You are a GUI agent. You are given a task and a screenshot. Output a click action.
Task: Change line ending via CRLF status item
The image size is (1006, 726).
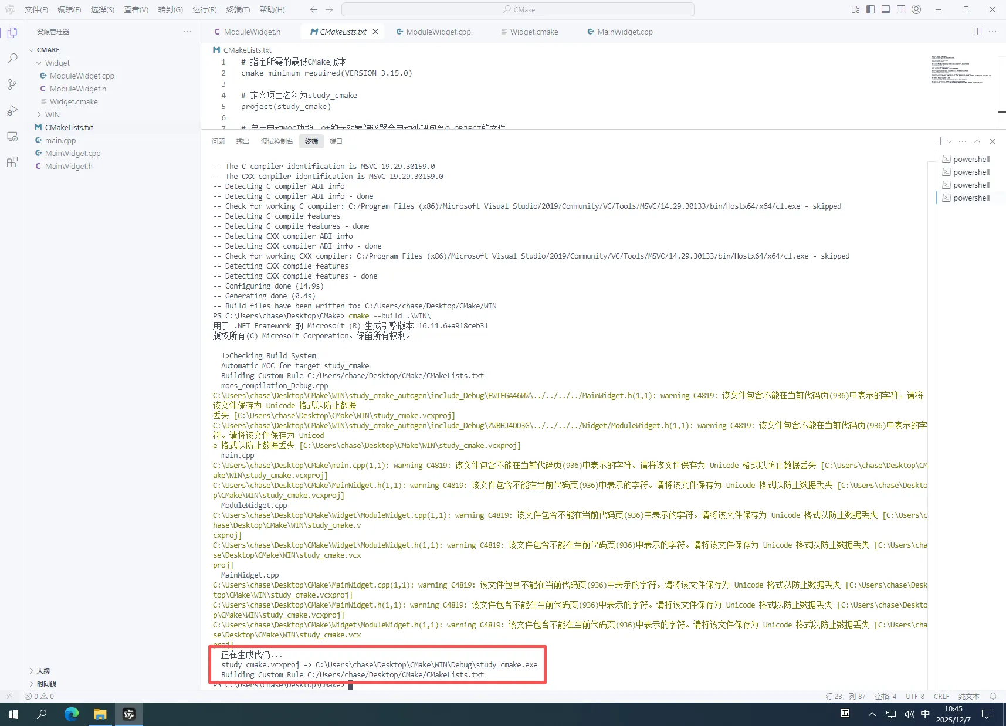click(x=941, y=697)
